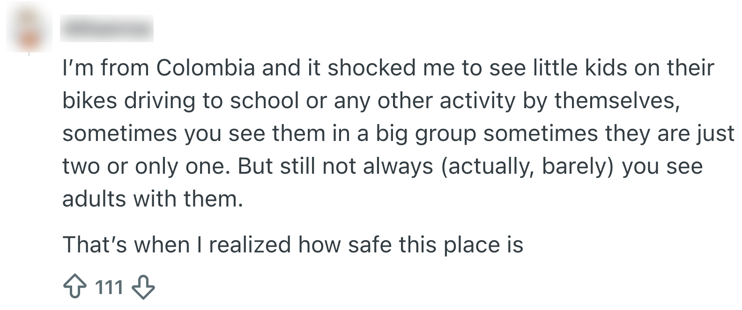Screen dimensions: 742x310
Task: Click the word "Colombia" in the comment
Action: (206, 68)
